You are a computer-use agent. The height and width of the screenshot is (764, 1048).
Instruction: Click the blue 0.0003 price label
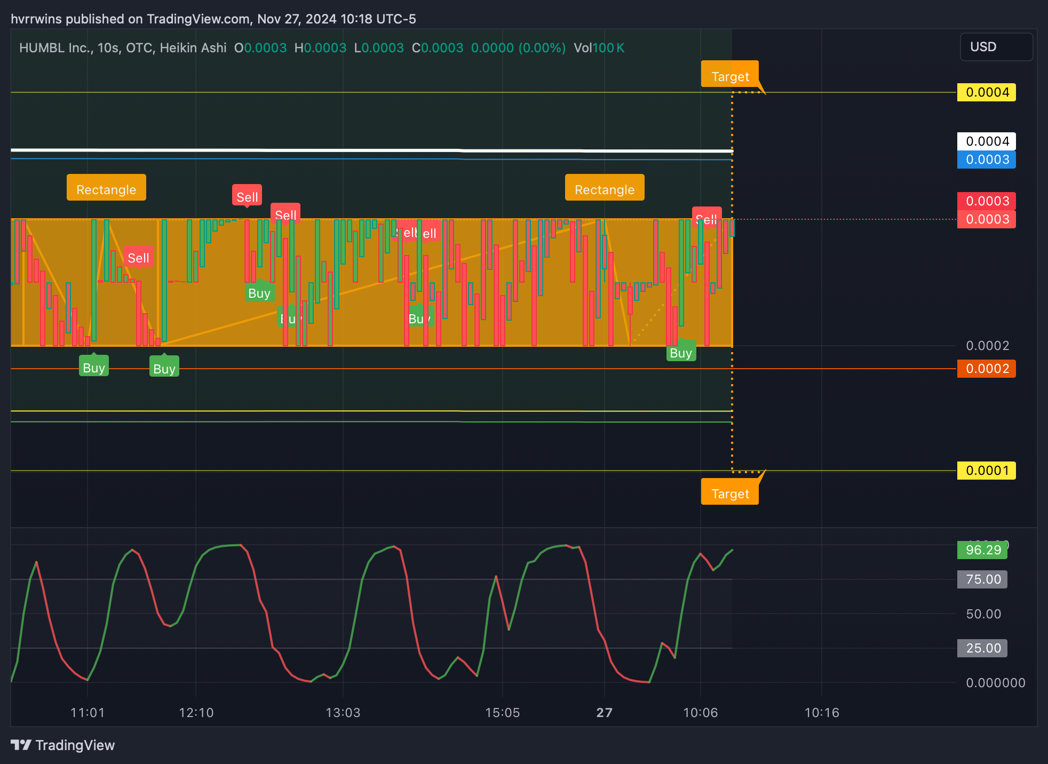click(987, 160)
